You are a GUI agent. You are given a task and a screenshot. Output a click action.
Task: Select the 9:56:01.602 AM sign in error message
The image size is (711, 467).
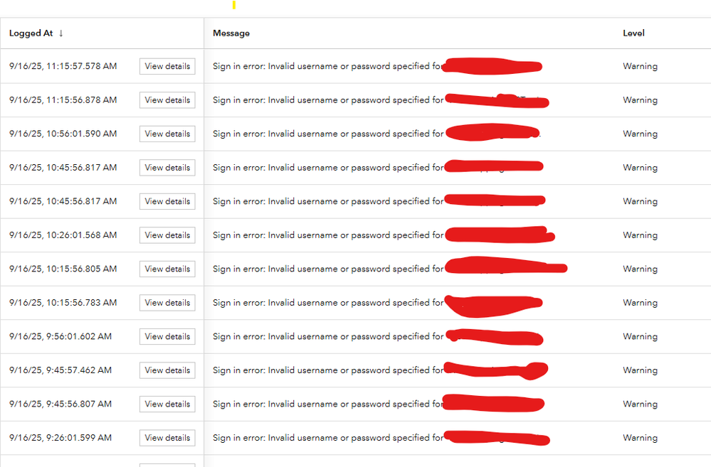tap(378, 336)
